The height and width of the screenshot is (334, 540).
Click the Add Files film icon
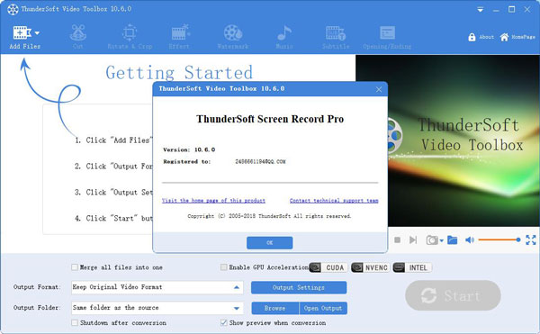click(x=22, y=33)
